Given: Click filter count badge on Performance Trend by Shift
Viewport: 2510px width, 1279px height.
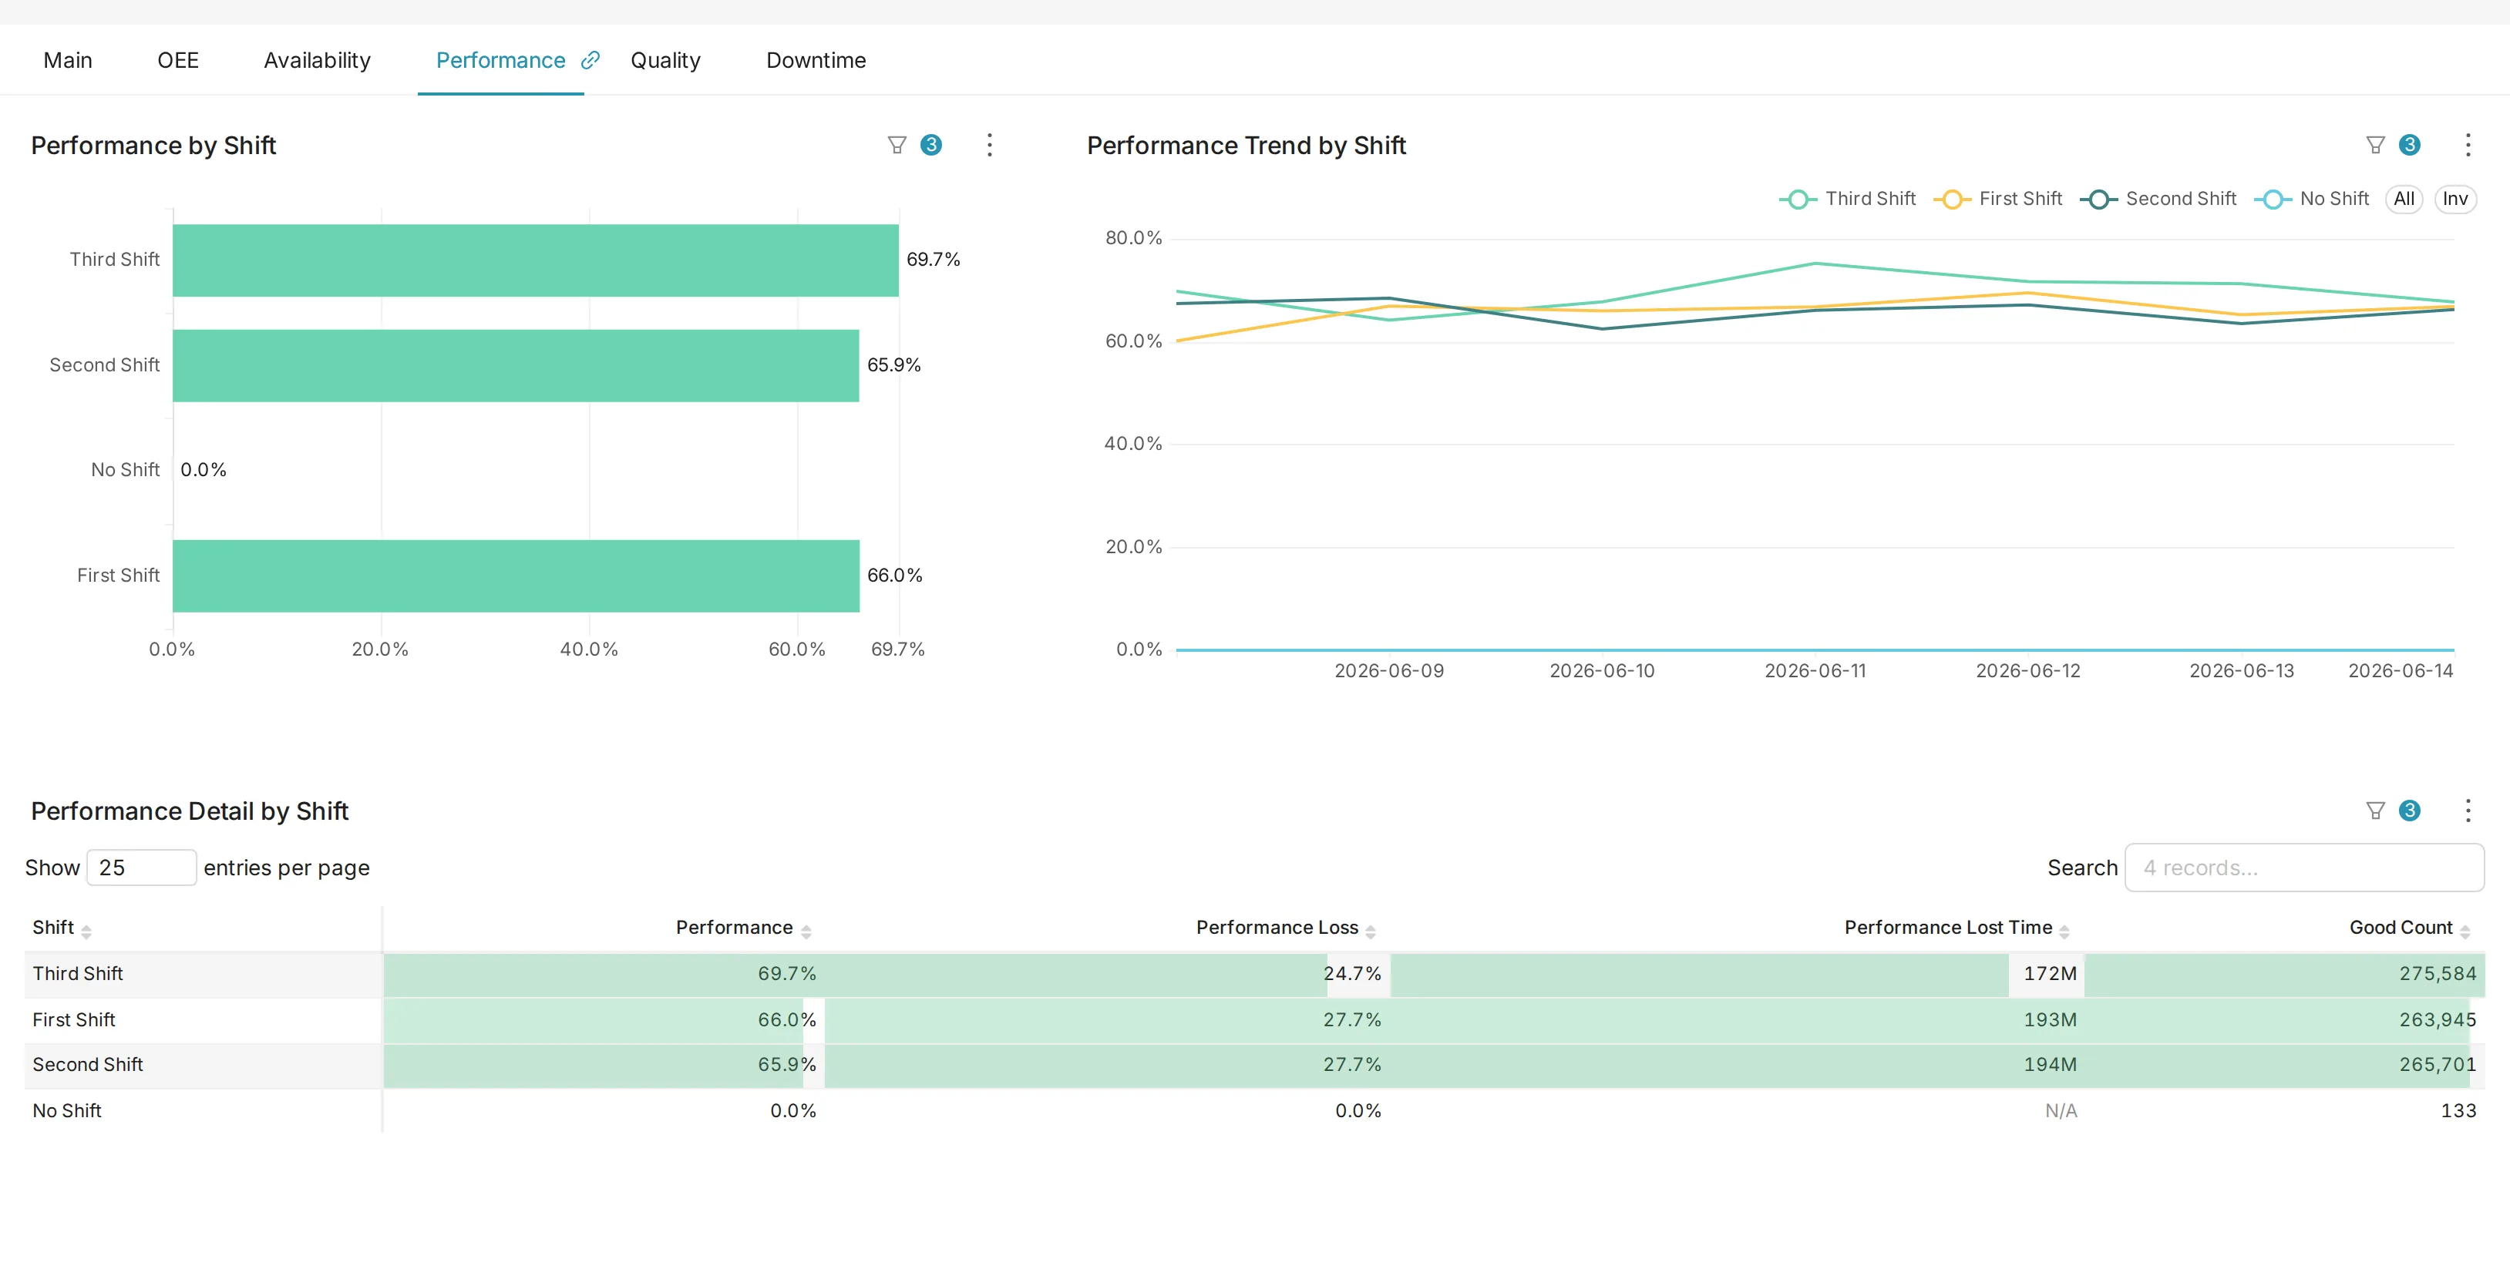Looking at the screenshot, I should click(2410, 145).
